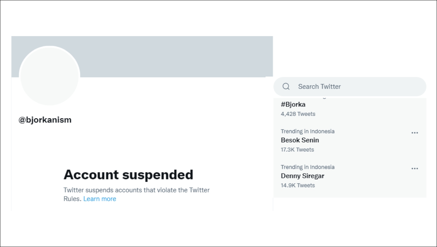Image resolution: width=437 pixels, height=247 pixels.
Task: Follow the Learn more link
Action: [x=100, y=199]
